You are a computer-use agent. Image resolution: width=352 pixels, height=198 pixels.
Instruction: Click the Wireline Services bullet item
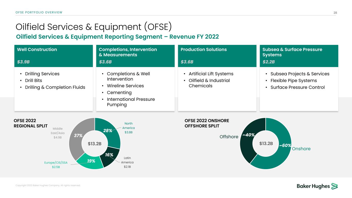125,86
